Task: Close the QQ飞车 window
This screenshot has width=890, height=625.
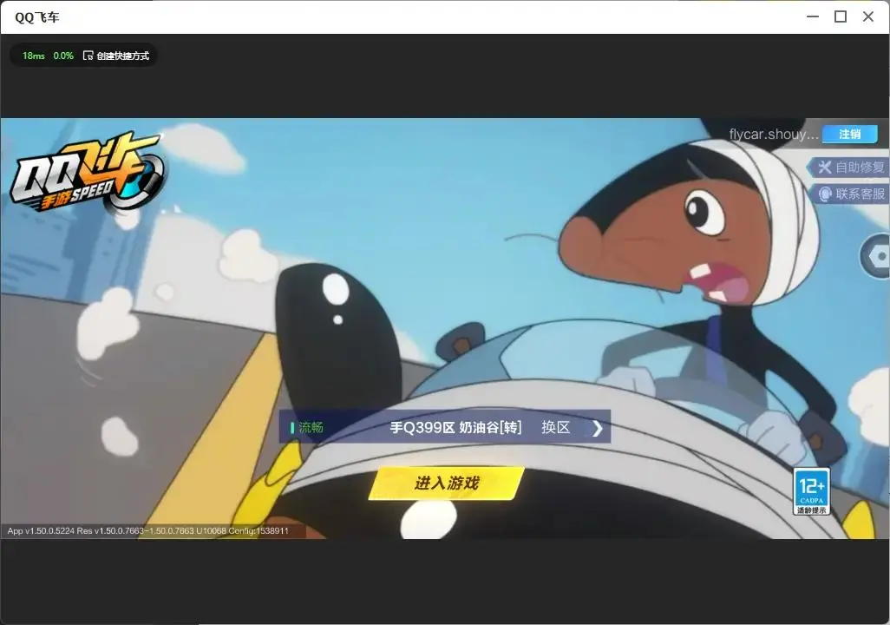Action: (868, 16)
